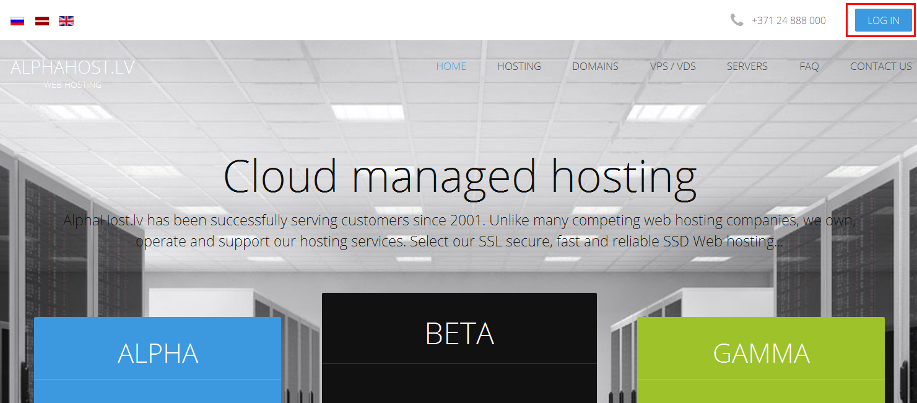Select the GAMMA plan card header

pyautogui.click(x=761, y=348)
